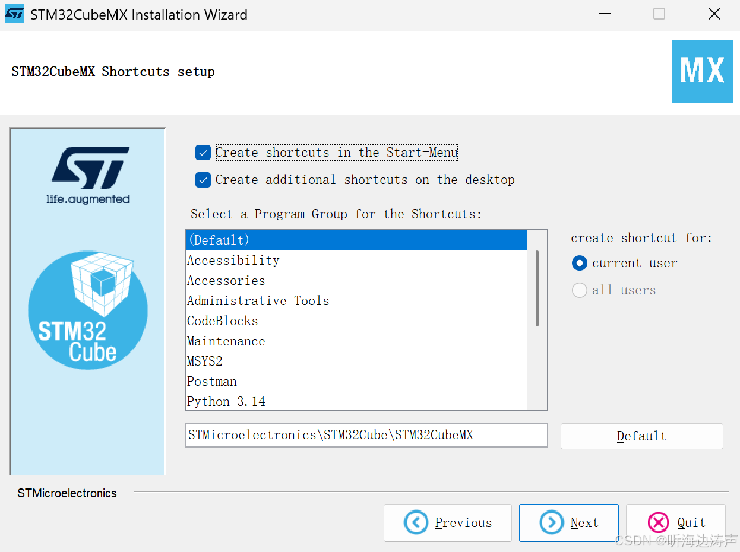Choose Administrative Tools program group
This screenshot has height=552, width=740.
356,301
